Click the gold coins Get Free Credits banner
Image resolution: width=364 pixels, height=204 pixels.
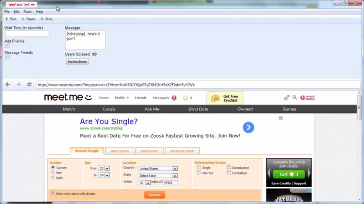pyautogui.click(x=225, y=98)
